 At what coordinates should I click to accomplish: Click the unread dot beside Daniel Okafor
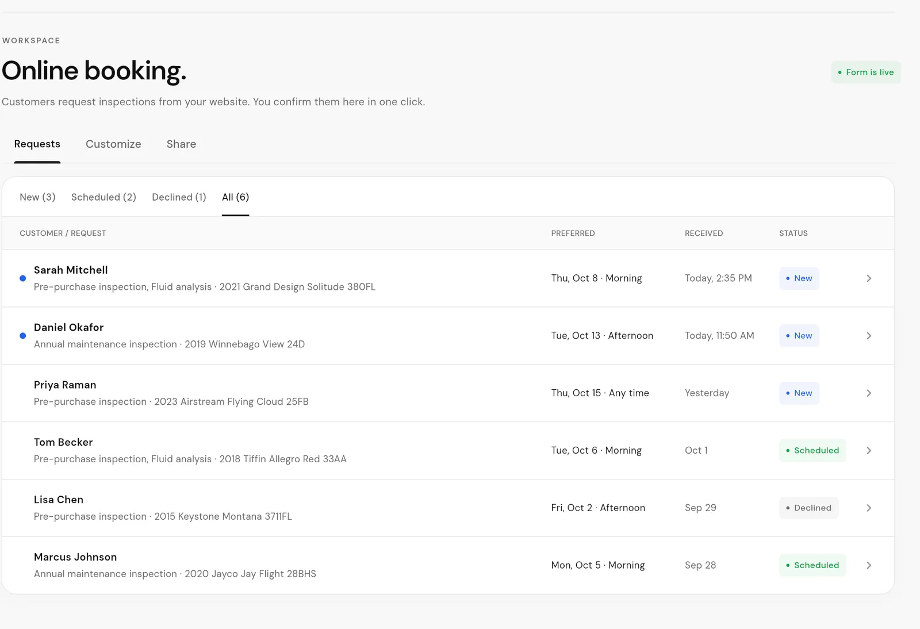(x=23, y=336)
